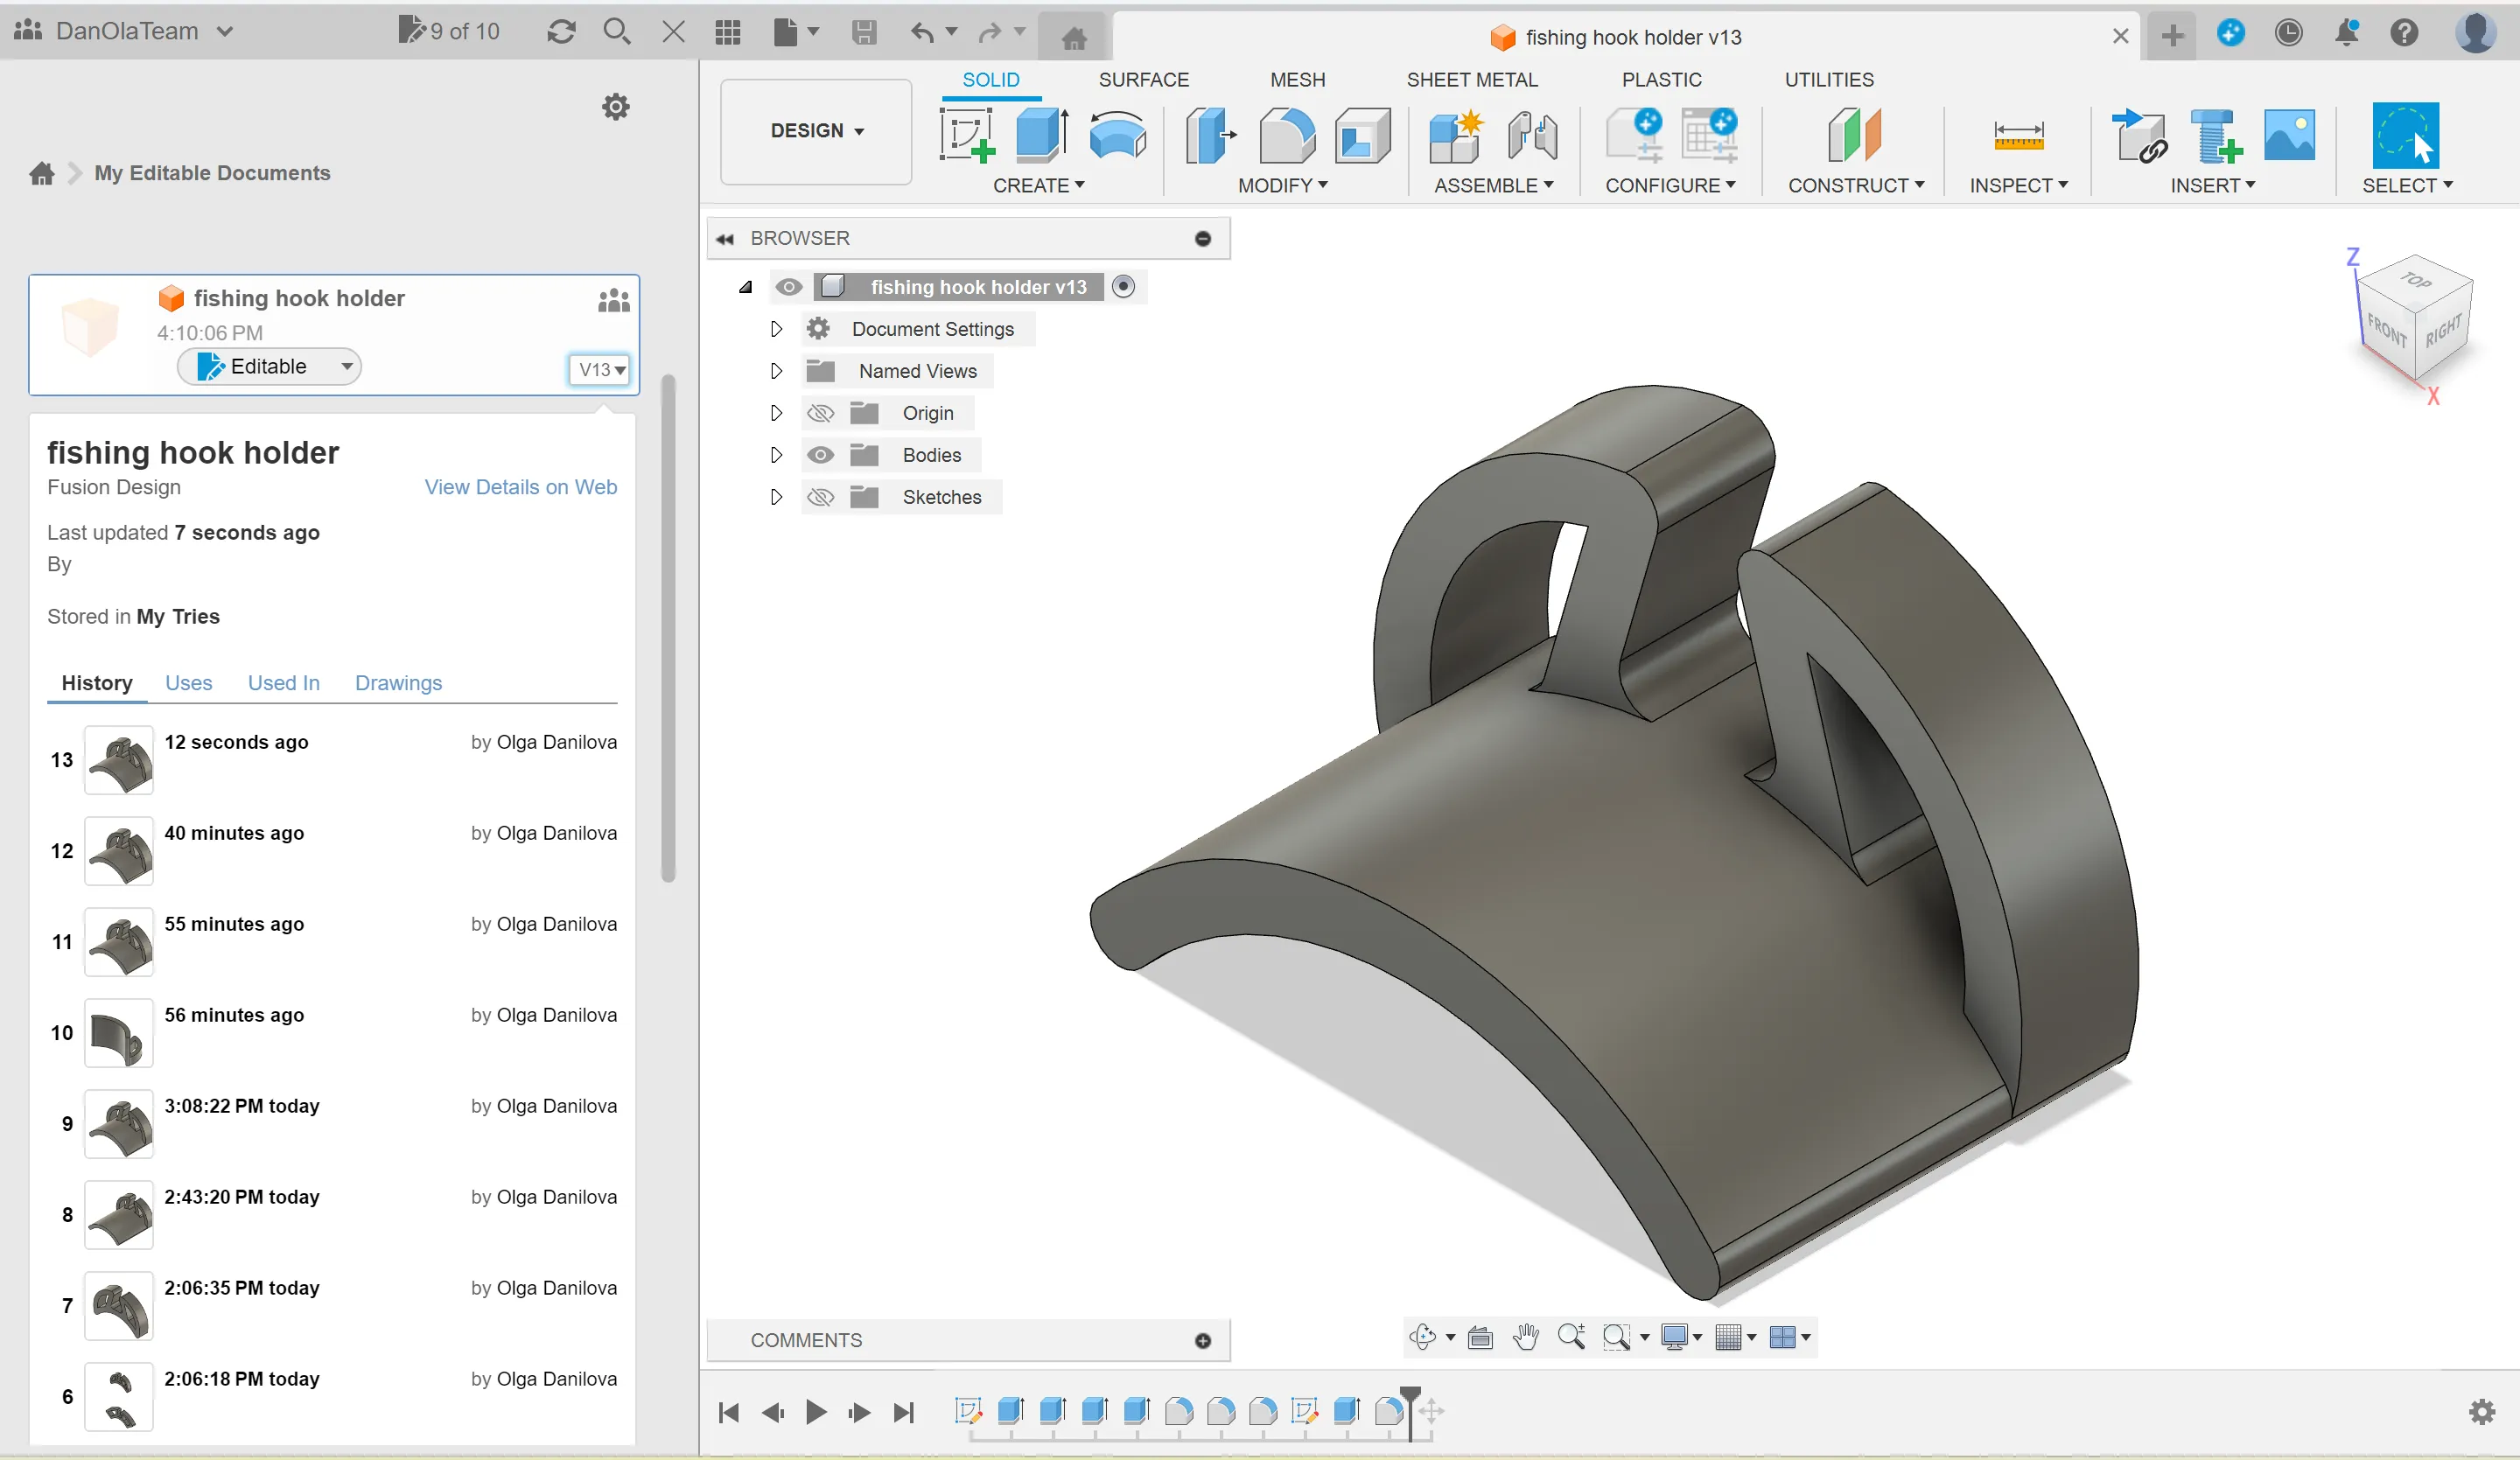Open the Measure tool in Inspect
This screenshot has width=2520, height=1460.
tap(2018, 135)
